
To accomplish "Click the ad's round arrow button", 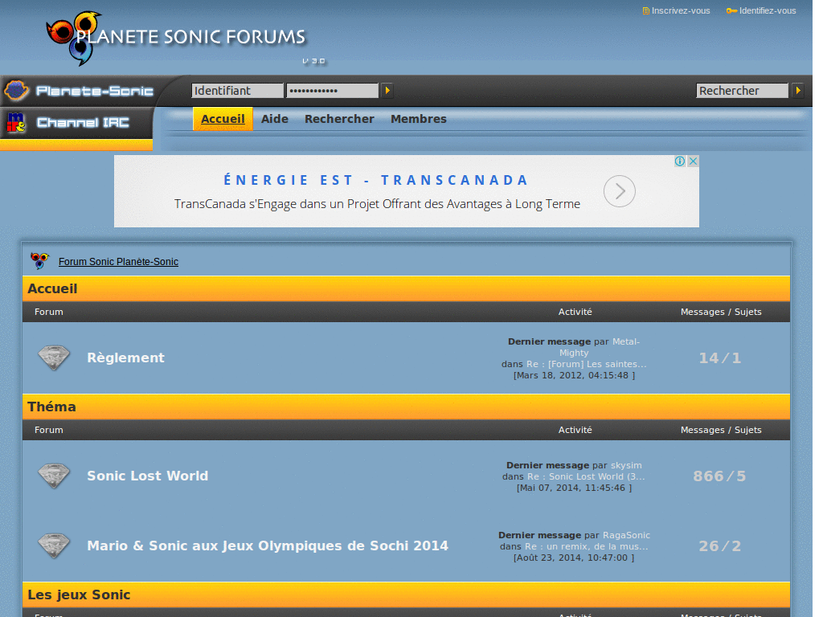I will point(620,191).
